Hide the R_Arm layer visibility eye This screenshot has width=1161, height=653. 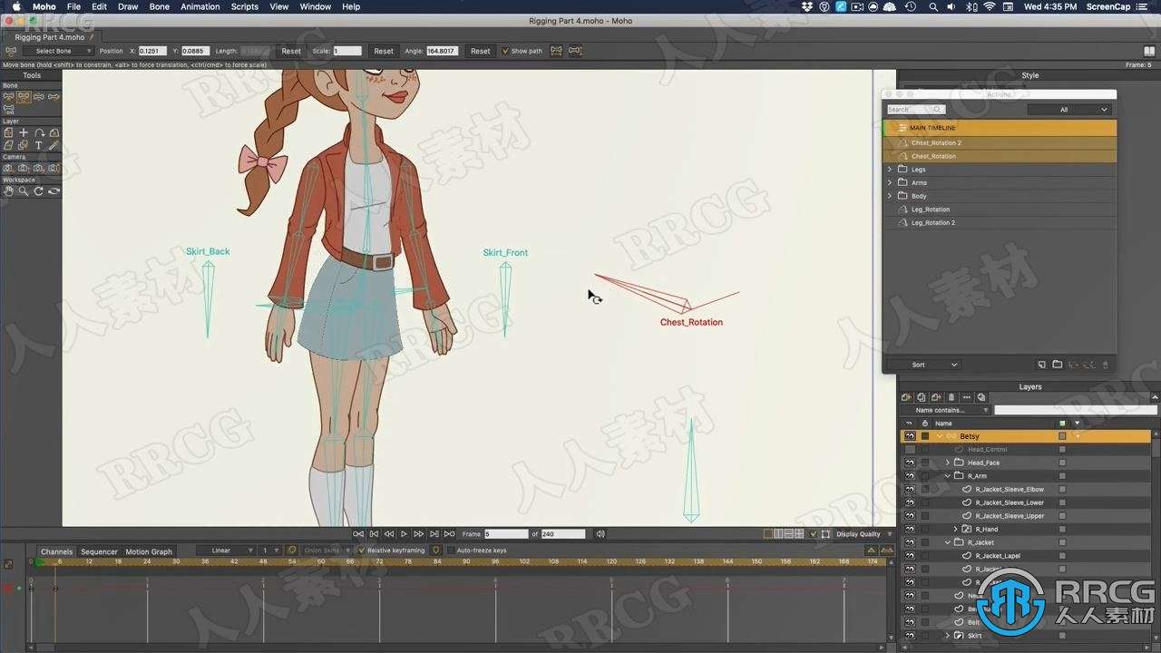pos(910,475)
